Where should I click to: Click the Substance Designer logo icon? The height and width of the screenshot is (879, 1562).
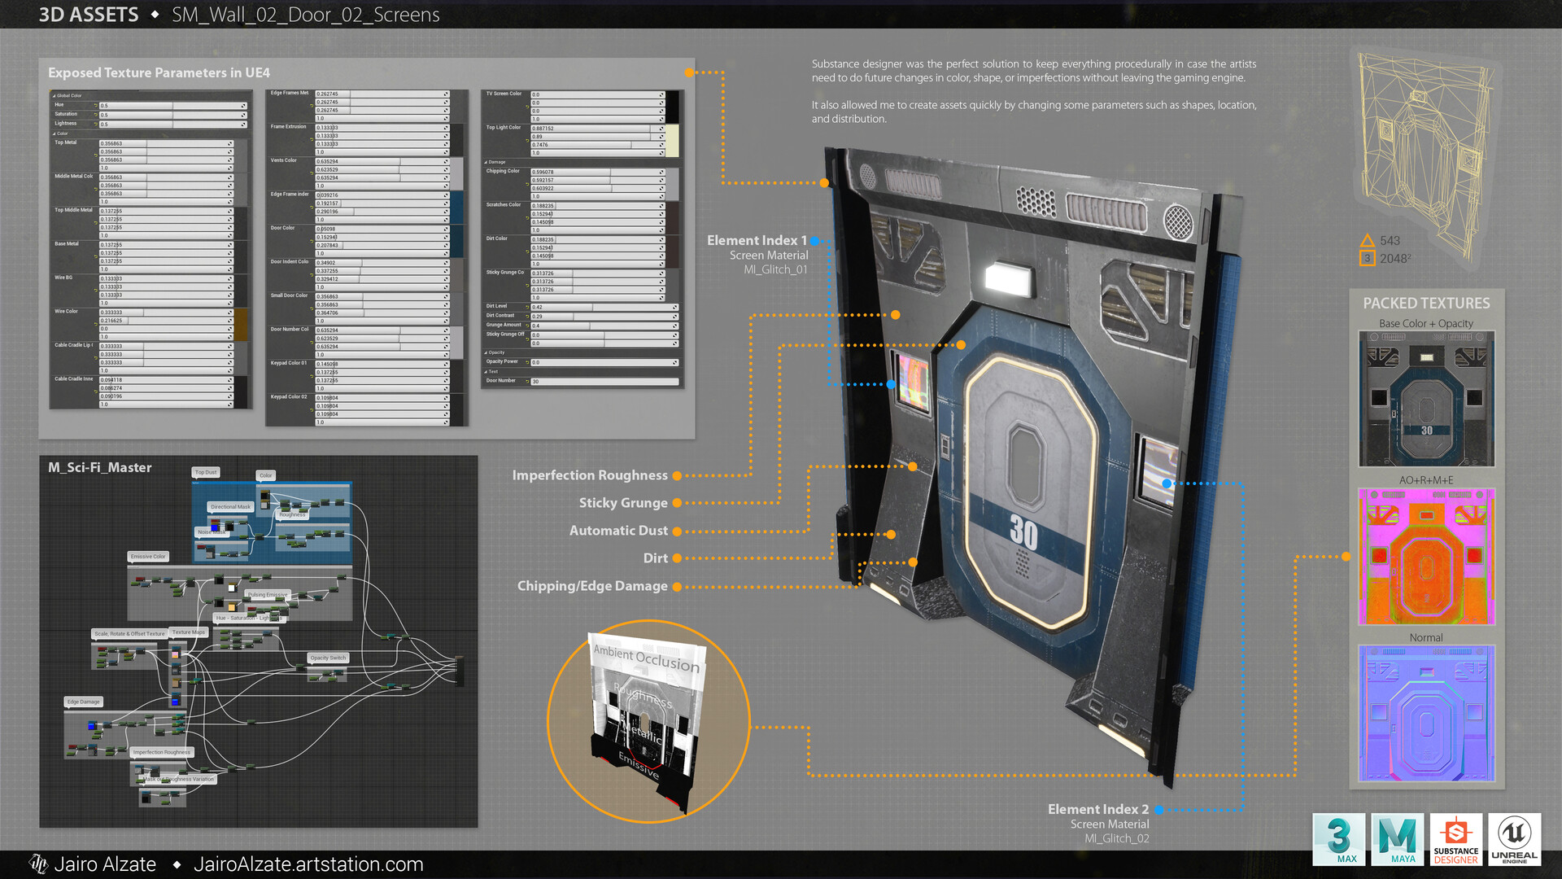pyautogui.click(x=1455, y=838)
